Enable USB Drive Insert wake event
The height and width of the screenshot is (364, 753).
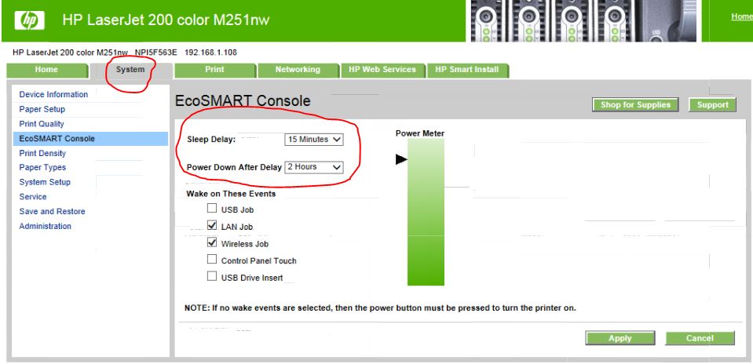click(212, 276)
